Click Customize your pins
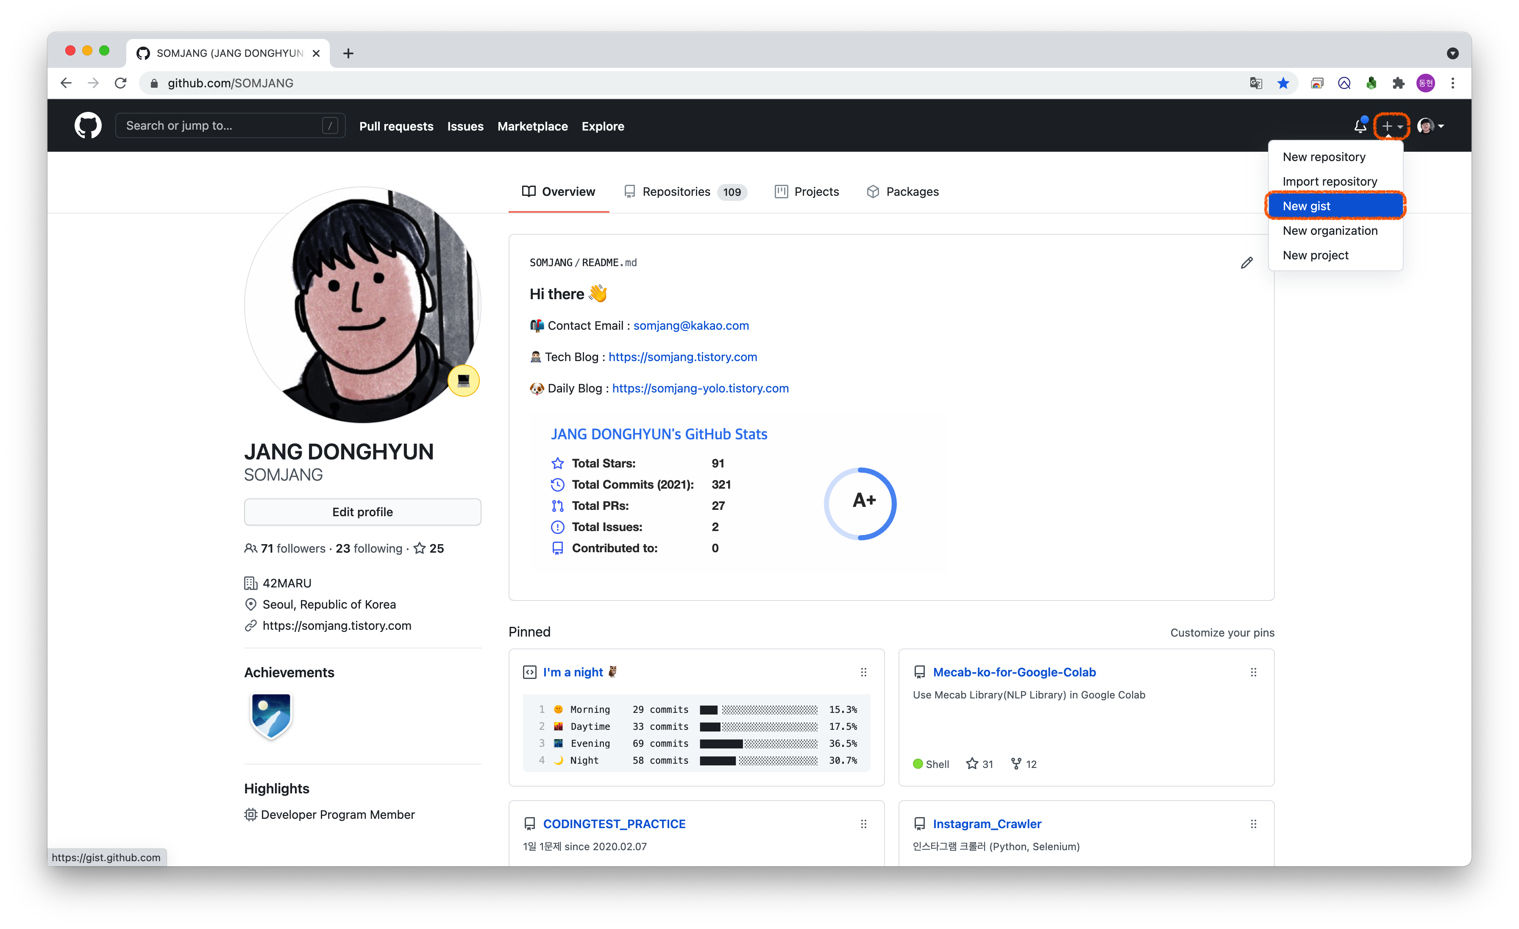 point(1222,632)
